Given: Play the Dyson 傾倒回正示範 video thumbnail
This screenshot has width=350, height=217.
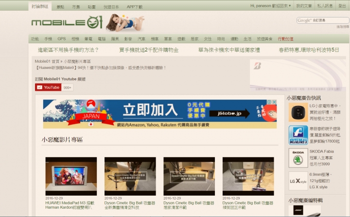Looking at the screenshot, I should pos(248,176).
